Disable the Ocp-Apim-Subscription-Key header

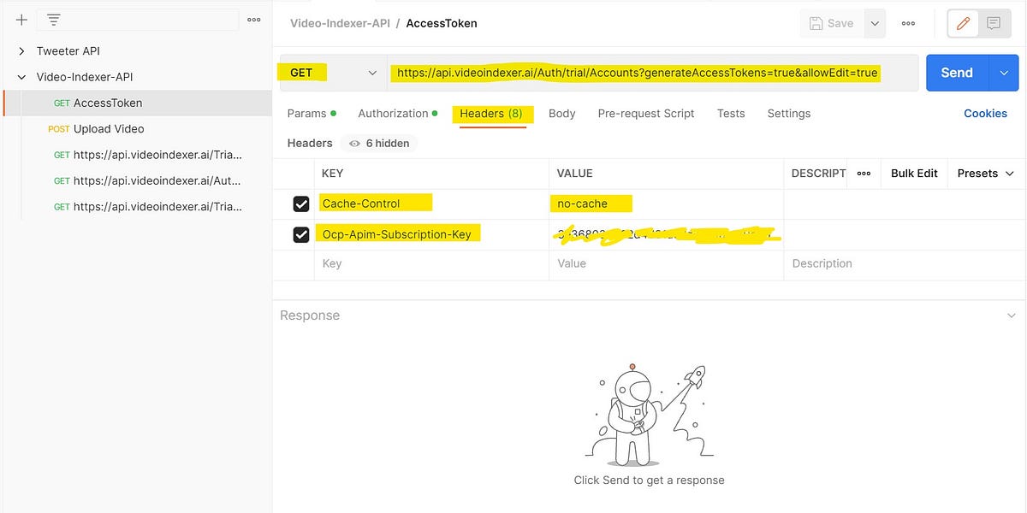click(x=301, y=233)
